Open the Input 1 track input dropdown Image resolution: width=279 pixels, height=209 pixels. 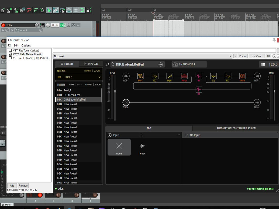point(41,30)
